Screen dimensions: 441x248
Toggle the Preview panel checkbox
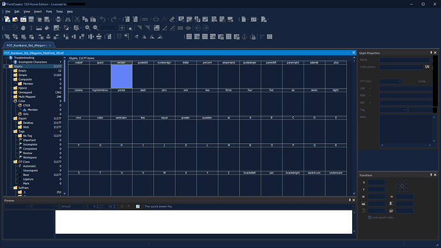138,206
